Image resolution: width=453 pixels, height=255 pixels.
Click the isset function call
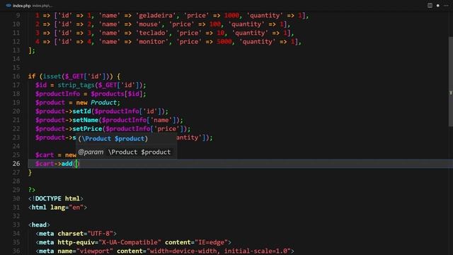click(x=52, y=76)
